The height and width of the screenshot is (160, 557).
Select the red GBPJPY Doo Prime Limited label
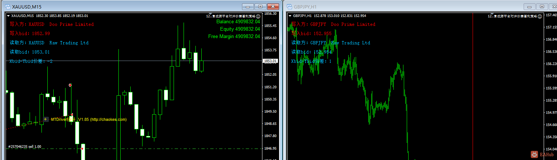[x=333, y=24]
